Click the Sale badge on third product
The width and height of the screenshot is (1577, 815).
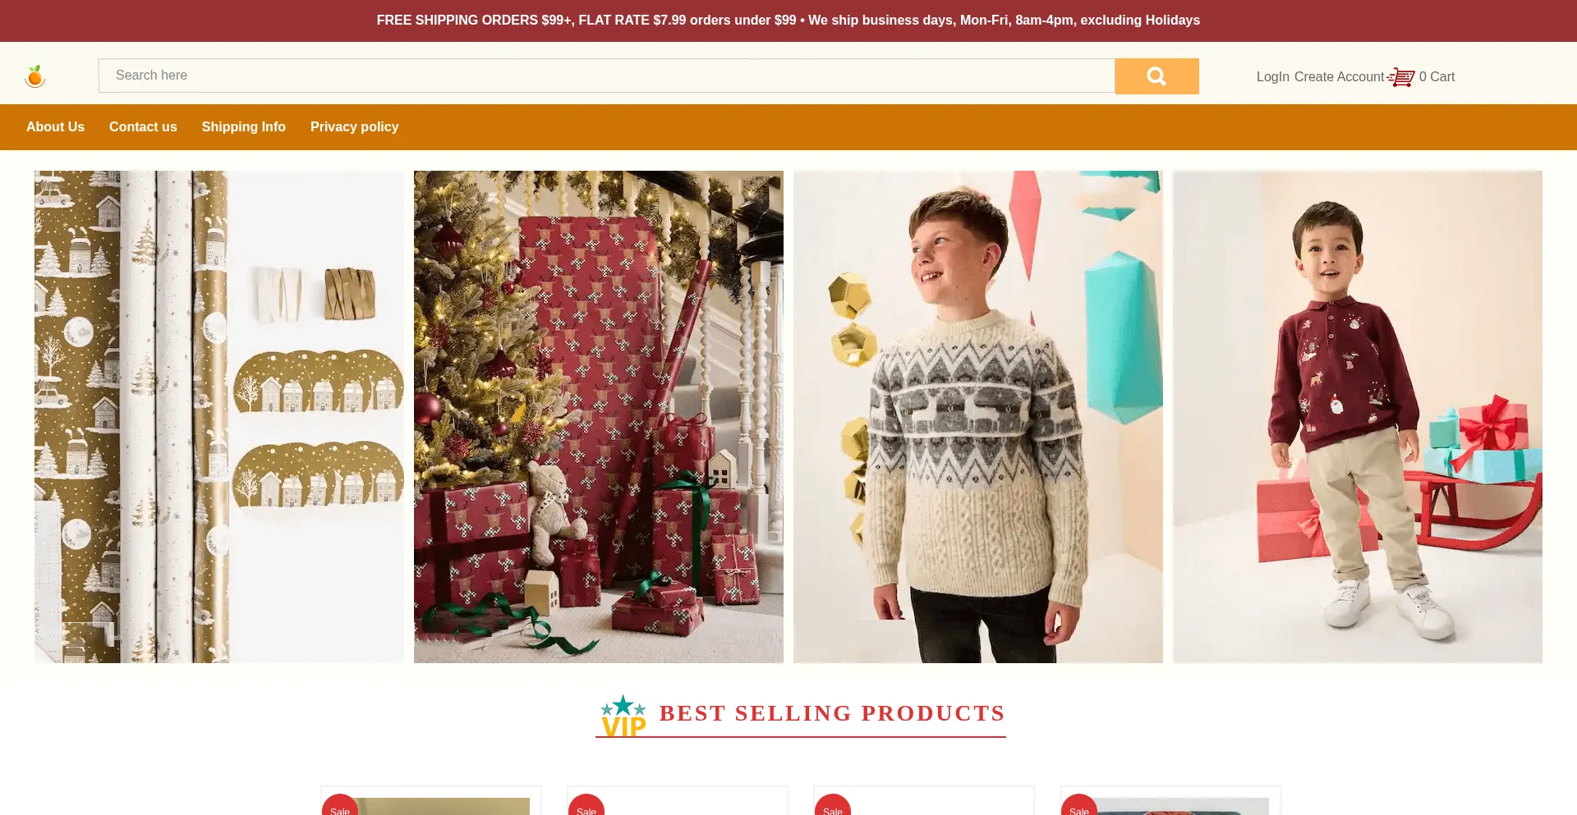click(833, 805)
